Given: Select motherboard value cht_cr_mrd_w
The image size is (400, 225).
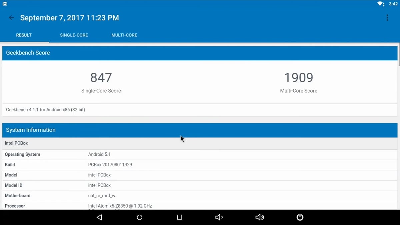Looking at the screenshot, I should (102, 196).
